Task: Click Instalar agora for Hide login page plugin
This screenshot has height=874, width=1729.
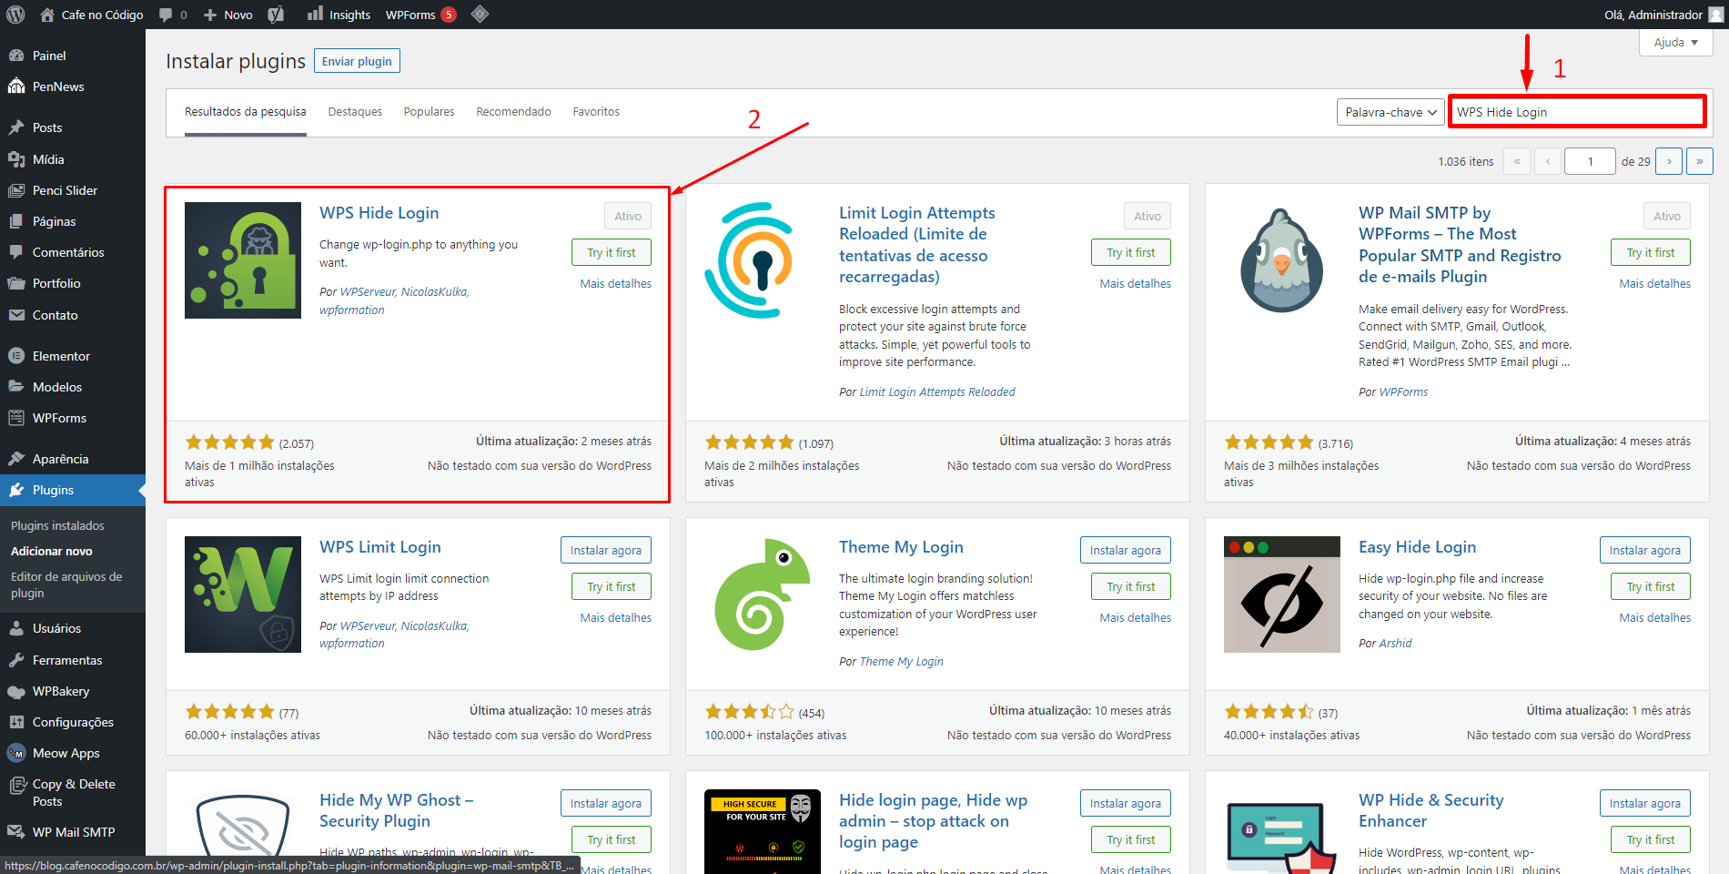Action: [x=1126, y=803]
